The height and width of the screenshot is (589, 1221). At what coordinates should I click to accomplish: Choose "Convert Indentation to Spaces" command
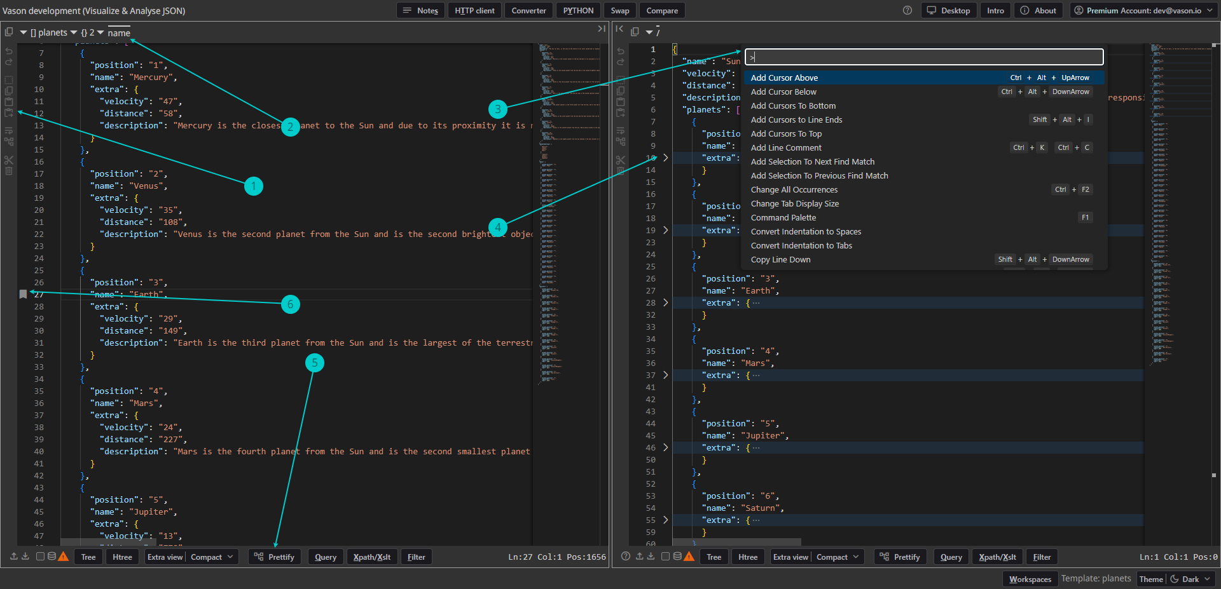coord(806,231)
